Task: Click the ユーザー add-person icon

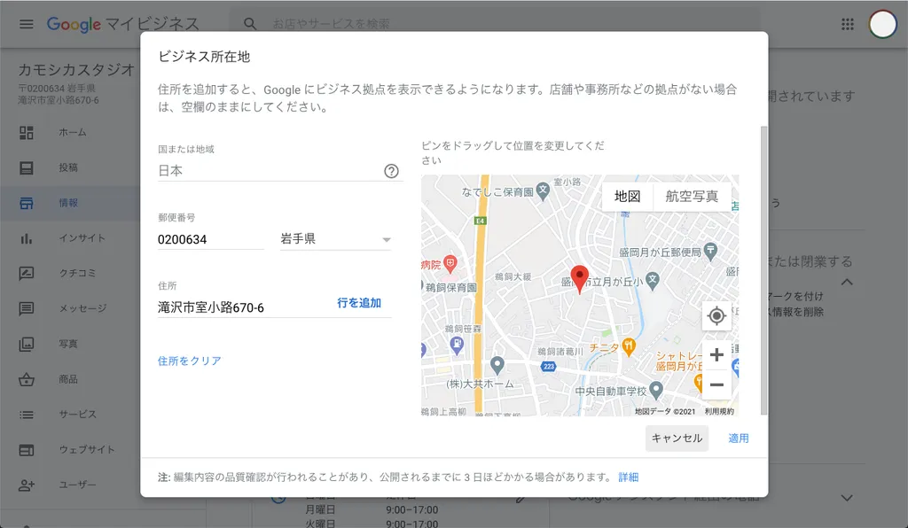Action: (x=27, y=485)
